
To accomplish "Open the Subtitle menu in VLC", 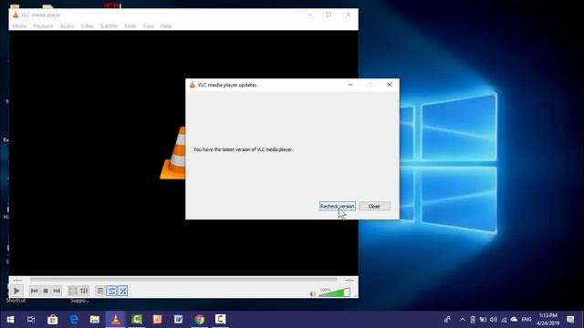I will tap(109, 26).
